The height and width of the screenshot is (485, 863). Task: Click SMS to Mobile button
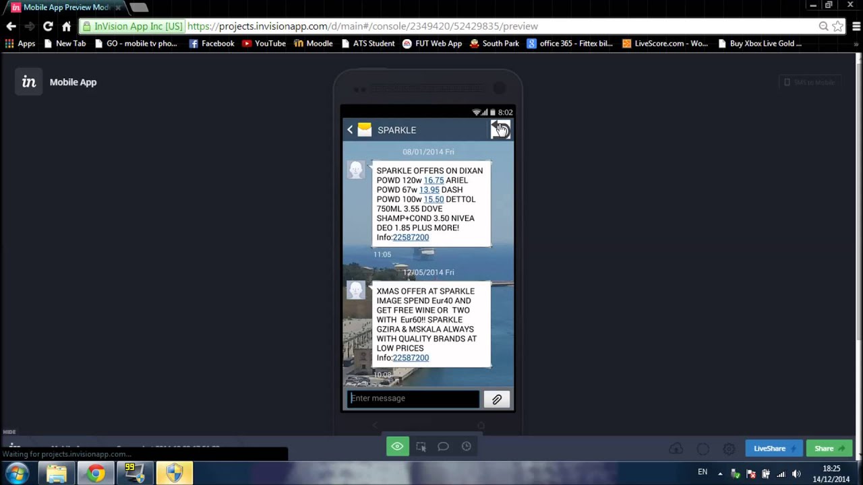pyautogui.click(x=809, y=82)
